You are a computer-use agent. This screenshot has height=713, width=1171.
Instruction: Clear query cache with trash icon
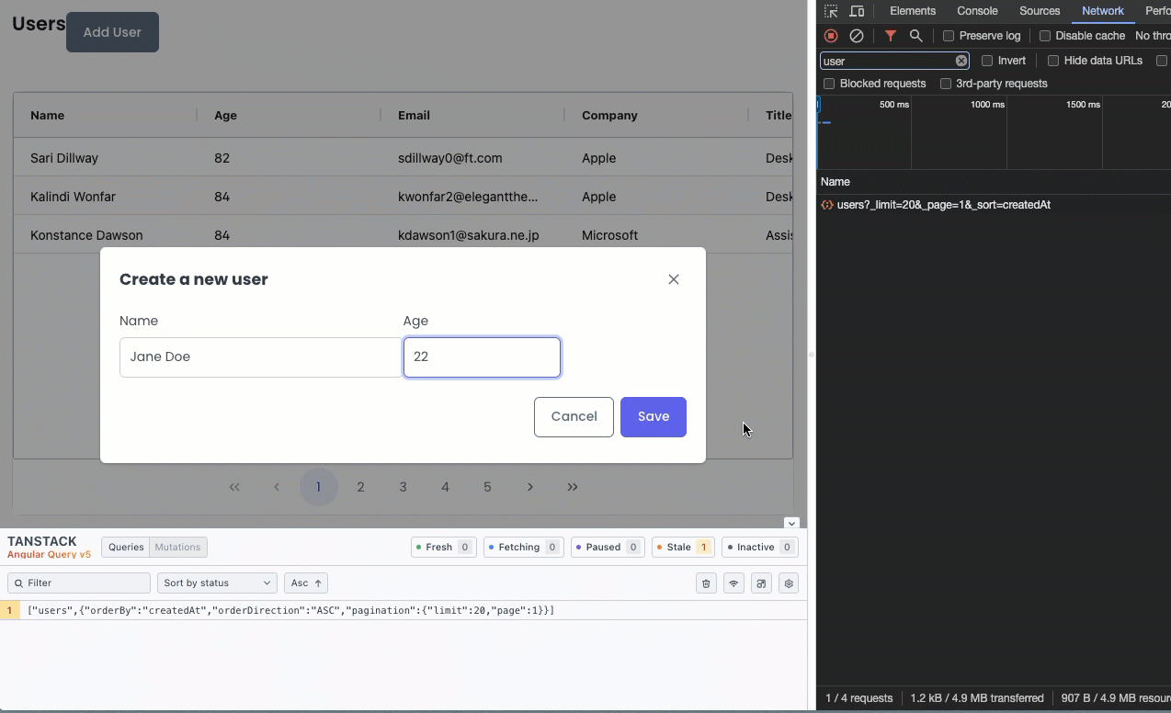coord(706,583)
